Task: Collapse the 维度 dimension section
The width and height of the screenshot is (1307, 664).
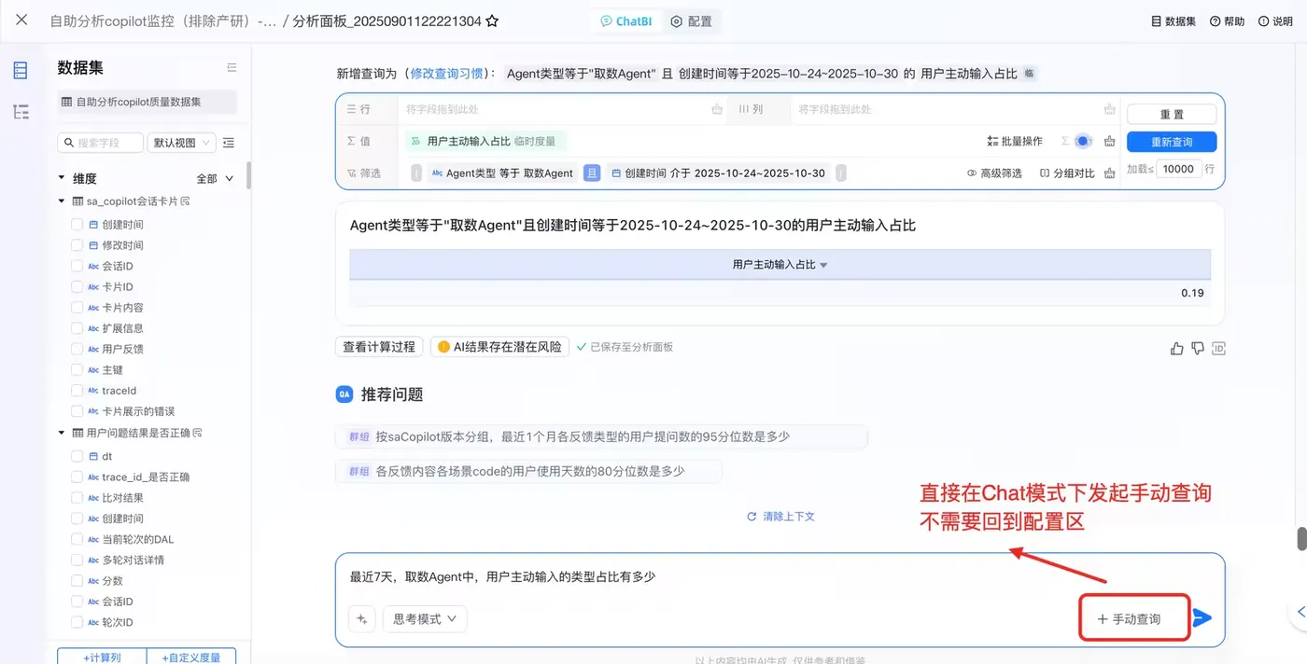Action: tap(62, 178)
